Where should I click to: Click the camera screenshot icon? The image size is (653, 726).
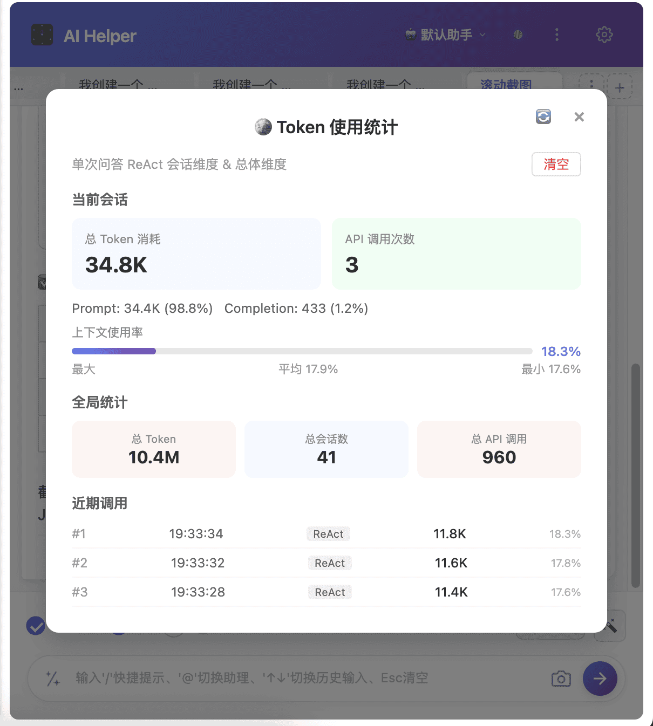561,679
